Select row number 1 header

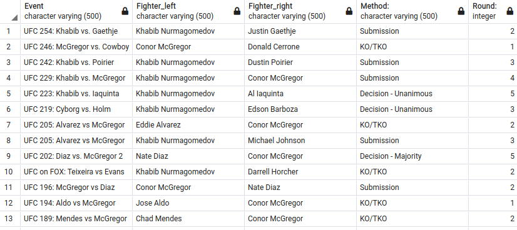(10, 31)
